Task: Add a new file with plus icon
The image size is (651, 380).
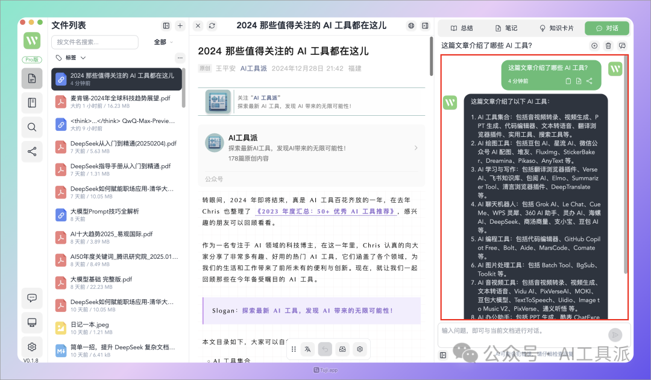Action: click(x=180, y=26)
